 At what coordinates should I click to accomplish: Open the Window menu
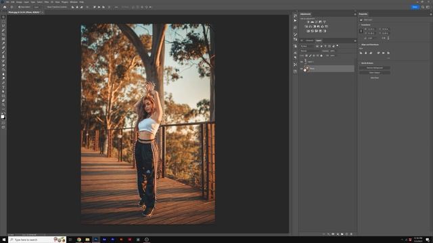click(x=74, y=2)
